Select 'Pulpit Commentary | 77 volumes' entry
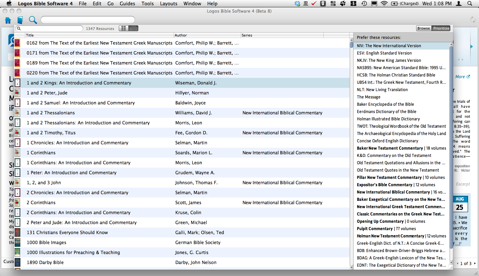This screenshot has width=479, height=276. coord(401,229)
